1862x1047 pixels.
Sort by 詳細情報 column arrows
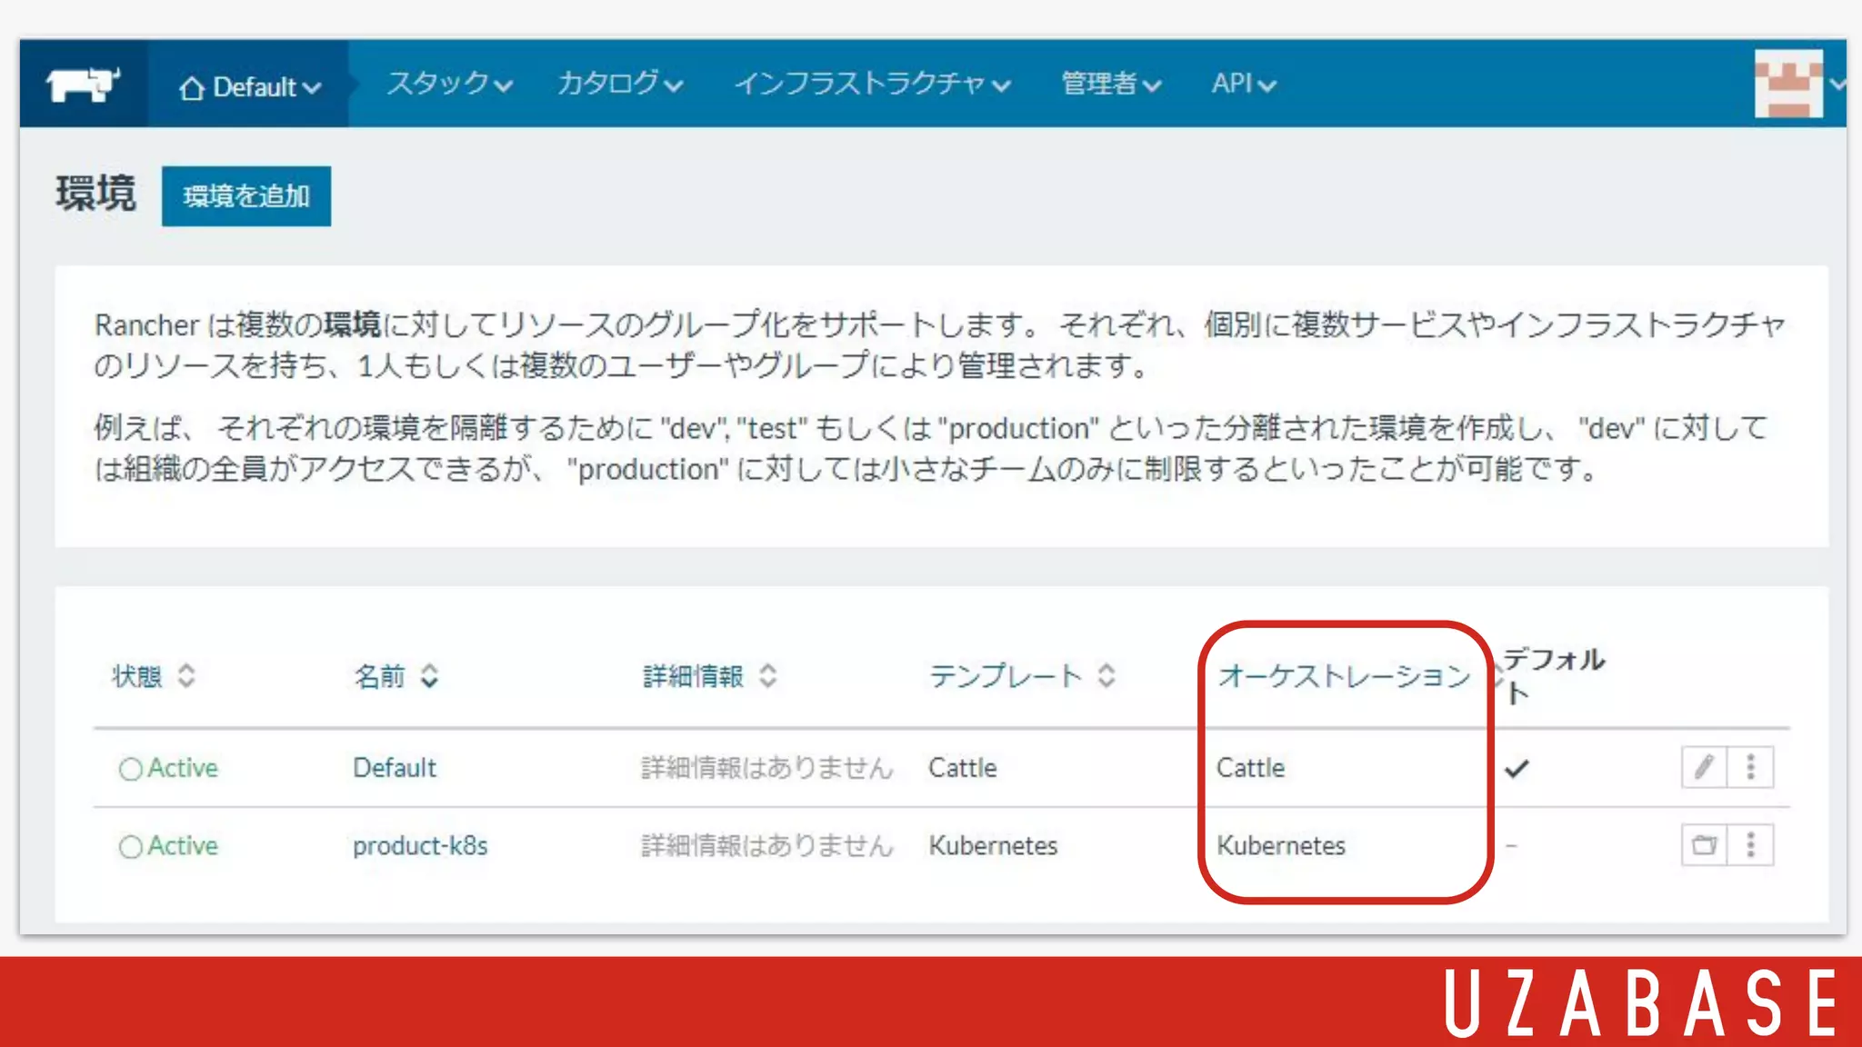[768, 676]
